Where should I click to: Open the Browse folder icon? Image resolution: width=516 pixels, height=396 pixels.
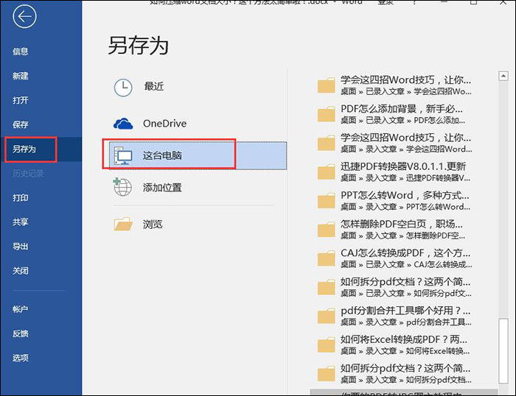(123, 224)
